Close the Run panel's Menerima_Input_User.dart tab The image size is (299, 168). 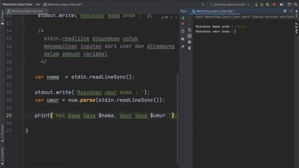237,11
